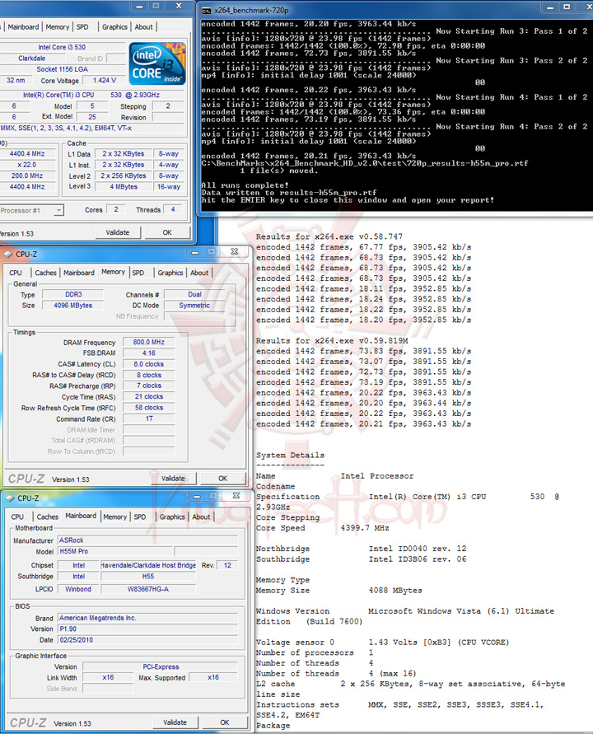Open Caches tab in Memory CPU-Z window
Viewport: 593px width, 734px height.
pos(45,273)
